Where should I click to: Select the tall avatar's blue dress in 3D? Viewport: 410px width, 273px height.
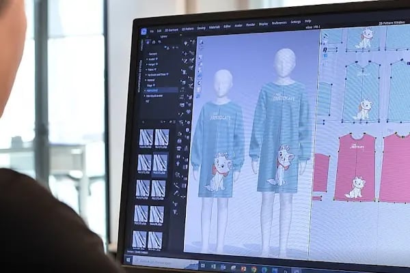281,136
